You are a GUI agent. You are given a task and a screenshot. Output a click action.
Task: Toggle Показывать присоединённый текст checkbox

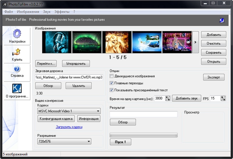112,90
